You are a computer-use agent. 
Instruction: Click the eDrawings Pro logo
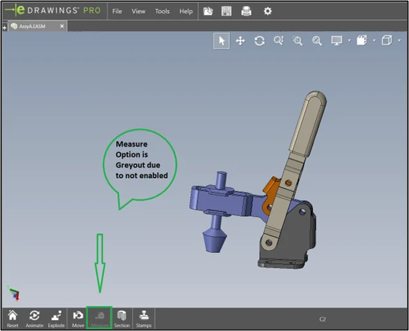click(53, 10)
